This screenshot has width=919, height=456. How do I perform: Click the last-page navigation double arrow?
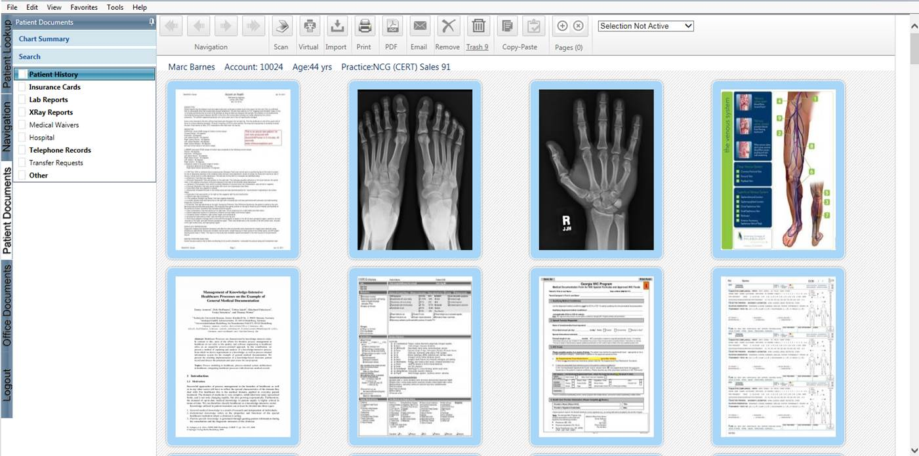[x=253, y=26]
